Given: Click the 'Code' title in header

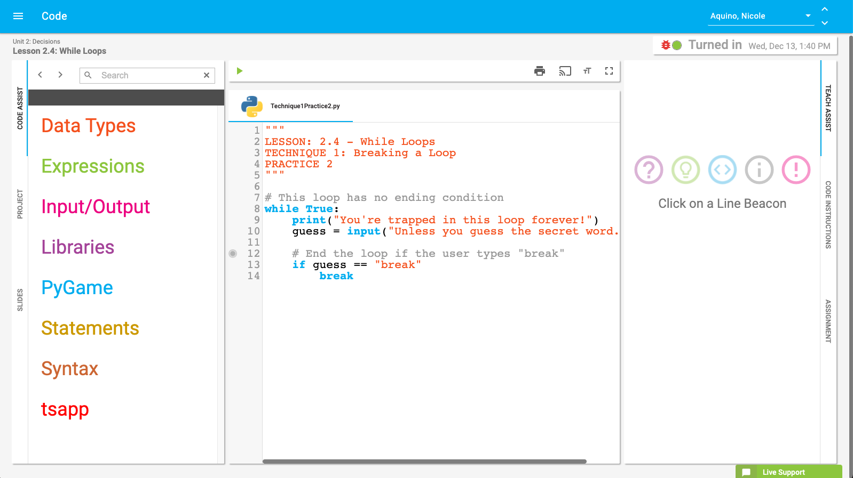Looking at the screenshot, I should (54, 16).
